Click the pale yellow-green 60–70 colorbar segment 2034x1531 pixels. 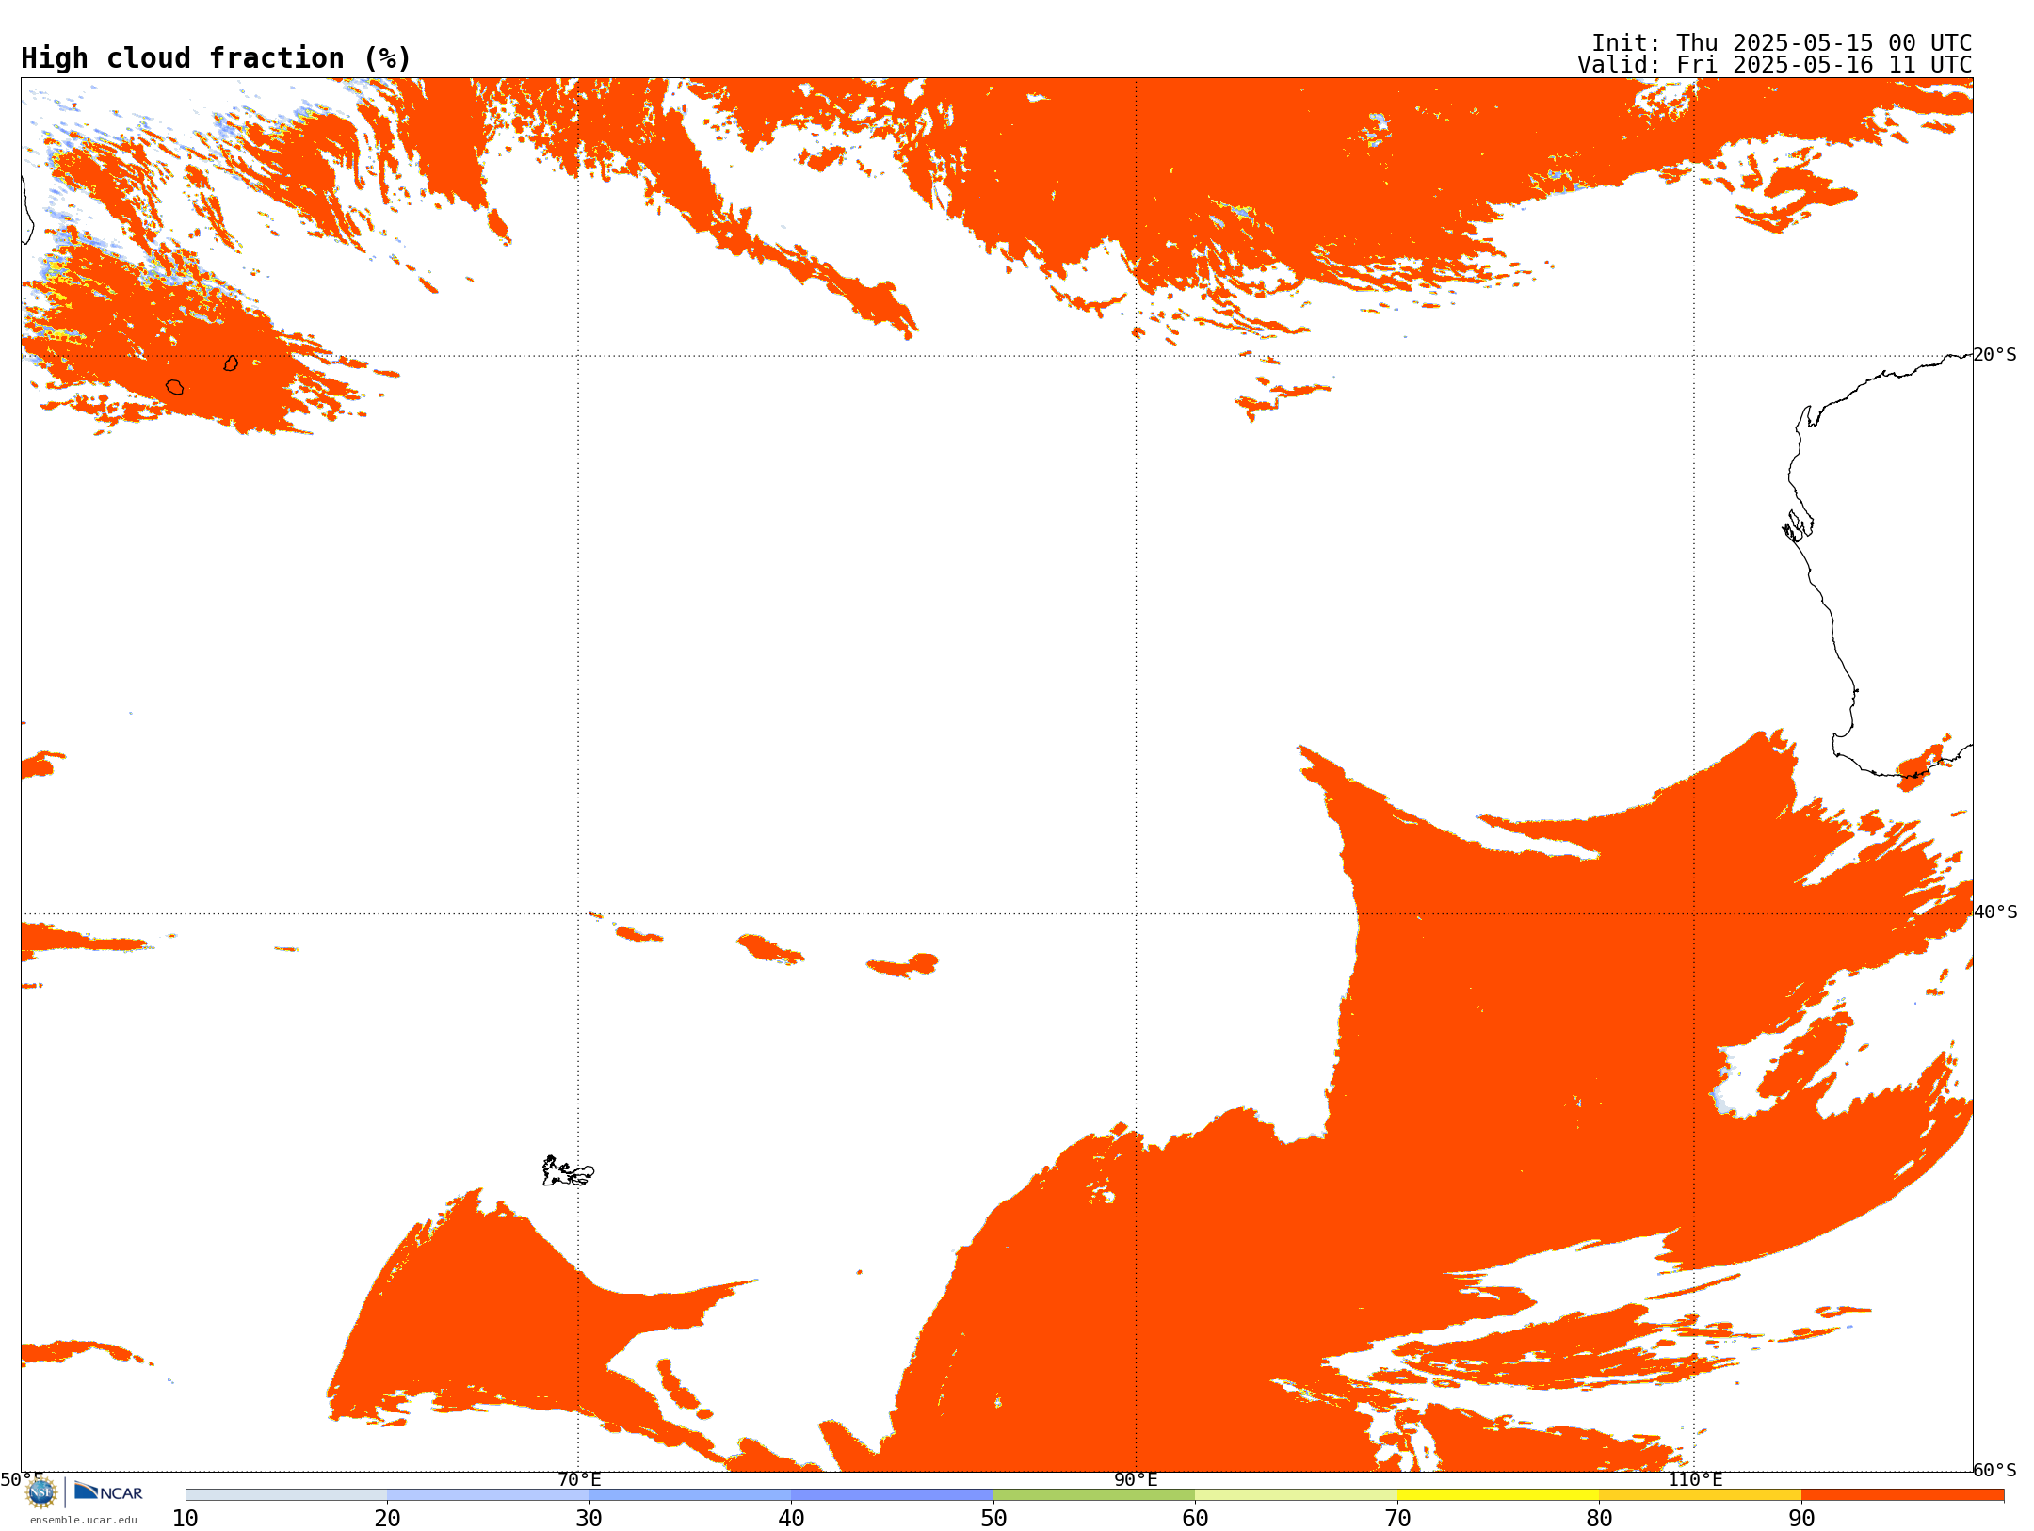[x=1296, y=1495]
